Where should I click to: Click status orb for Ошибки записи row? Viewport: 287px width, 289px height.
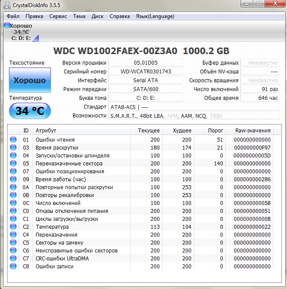coord(14,266)
